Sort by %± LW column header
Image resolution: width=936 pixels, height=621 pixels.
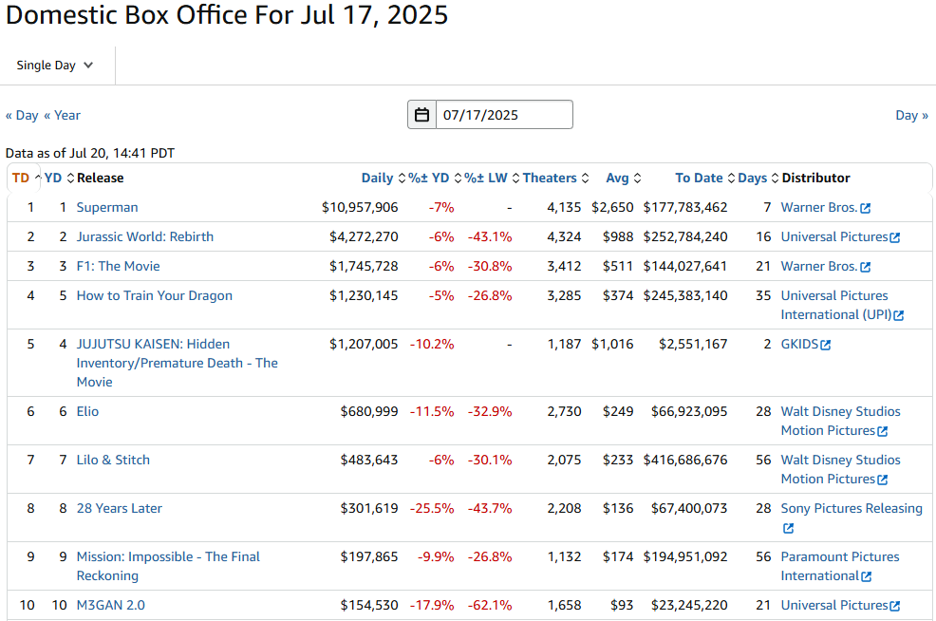point(493,178)
